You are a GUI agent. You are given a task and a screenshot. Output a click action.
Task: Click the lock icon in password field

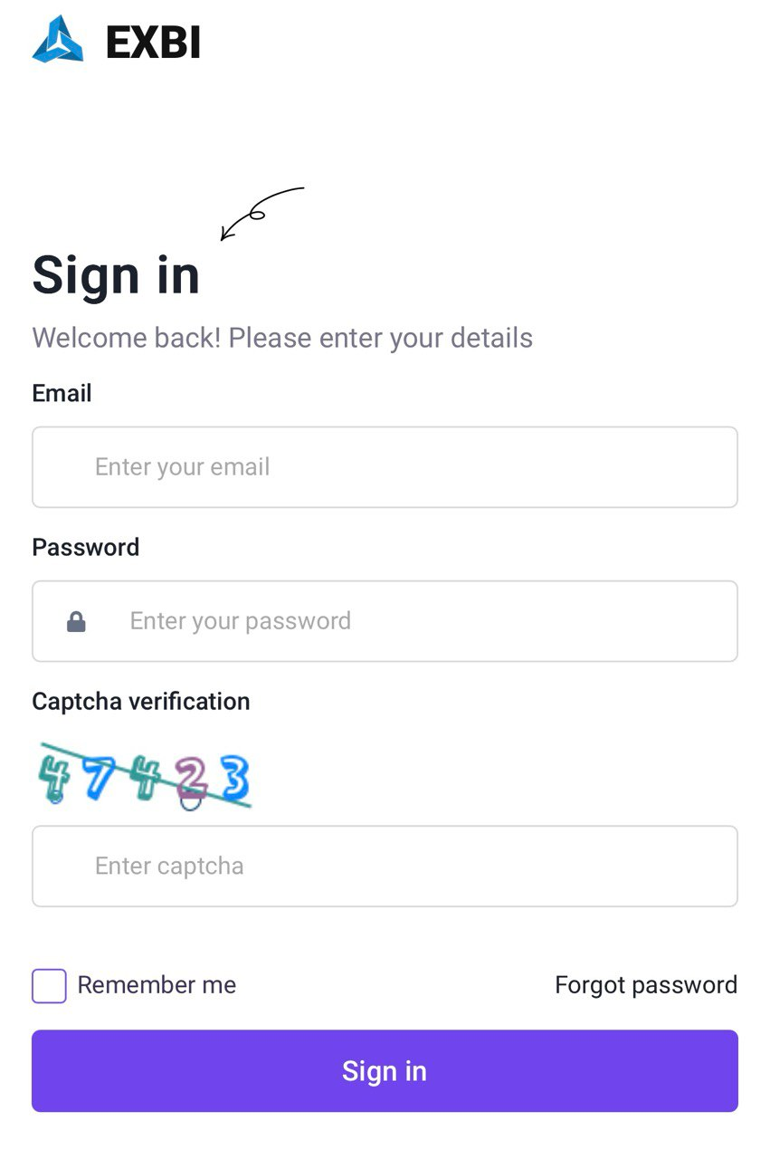76,621
